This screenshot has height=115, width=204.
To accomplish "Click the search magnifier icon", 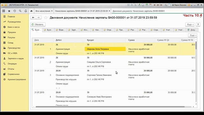I will pyautogui.click(x=20, y=11).
